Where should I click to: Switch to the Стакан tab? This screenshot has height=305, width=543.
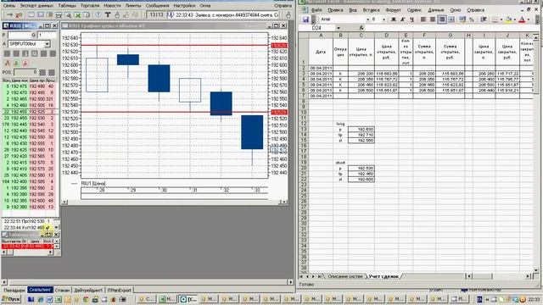point(62,290)
